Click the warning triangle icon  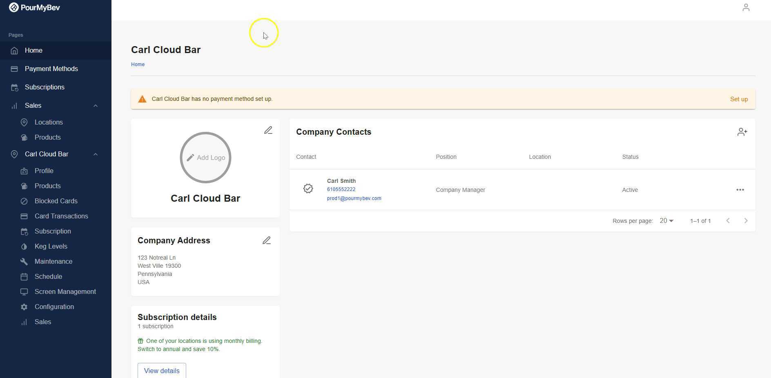click(142, 99)
